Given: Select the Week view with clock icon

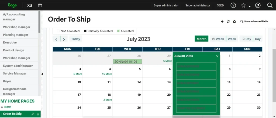Looking at the screenshot, I should pyautogui.click(x=218, y=39).
